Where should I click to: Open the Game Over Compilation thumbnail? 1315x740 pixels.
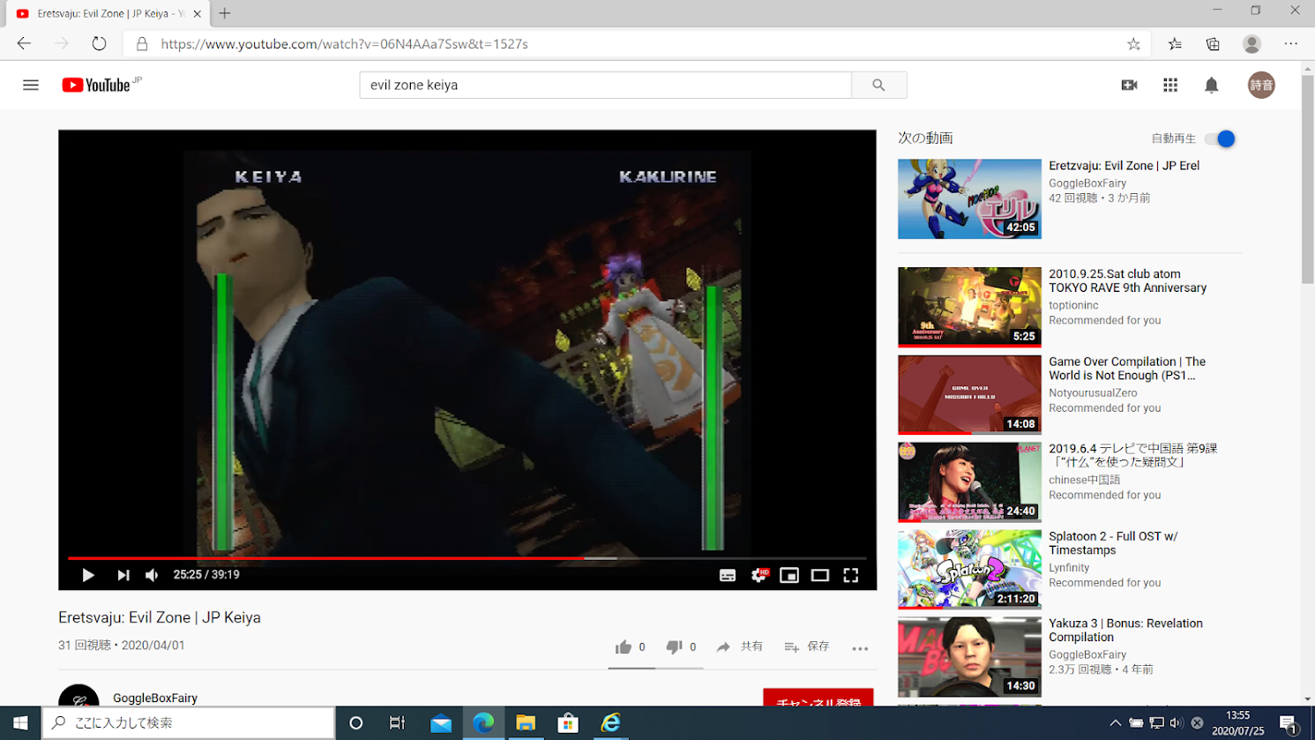pyautogui.click(x=969, y=394)
